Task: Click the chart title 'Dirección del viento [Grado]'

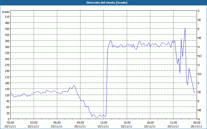Action: point(107,3)
